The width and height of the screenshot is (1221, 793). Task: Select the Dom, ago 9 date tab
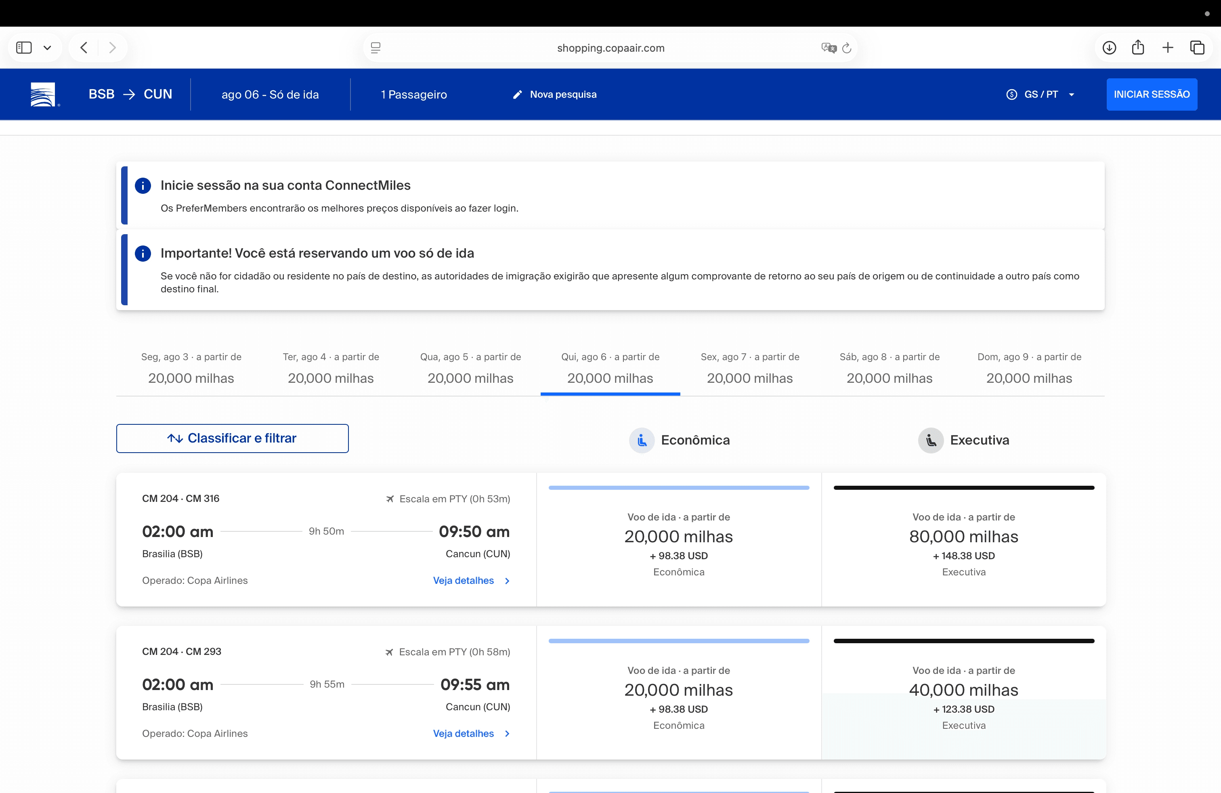[1029, 368]
